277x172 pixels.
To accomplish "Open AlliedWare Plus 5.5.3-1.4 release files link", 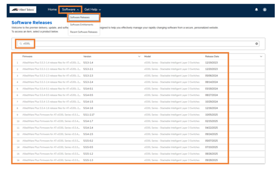I will coord(51,63).
